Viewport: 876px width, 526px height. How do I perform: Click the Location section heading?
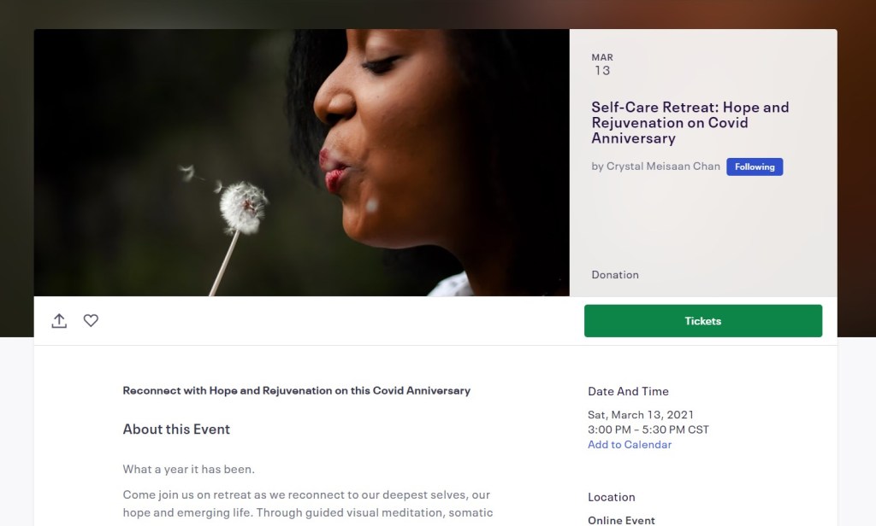click(612, 497)
